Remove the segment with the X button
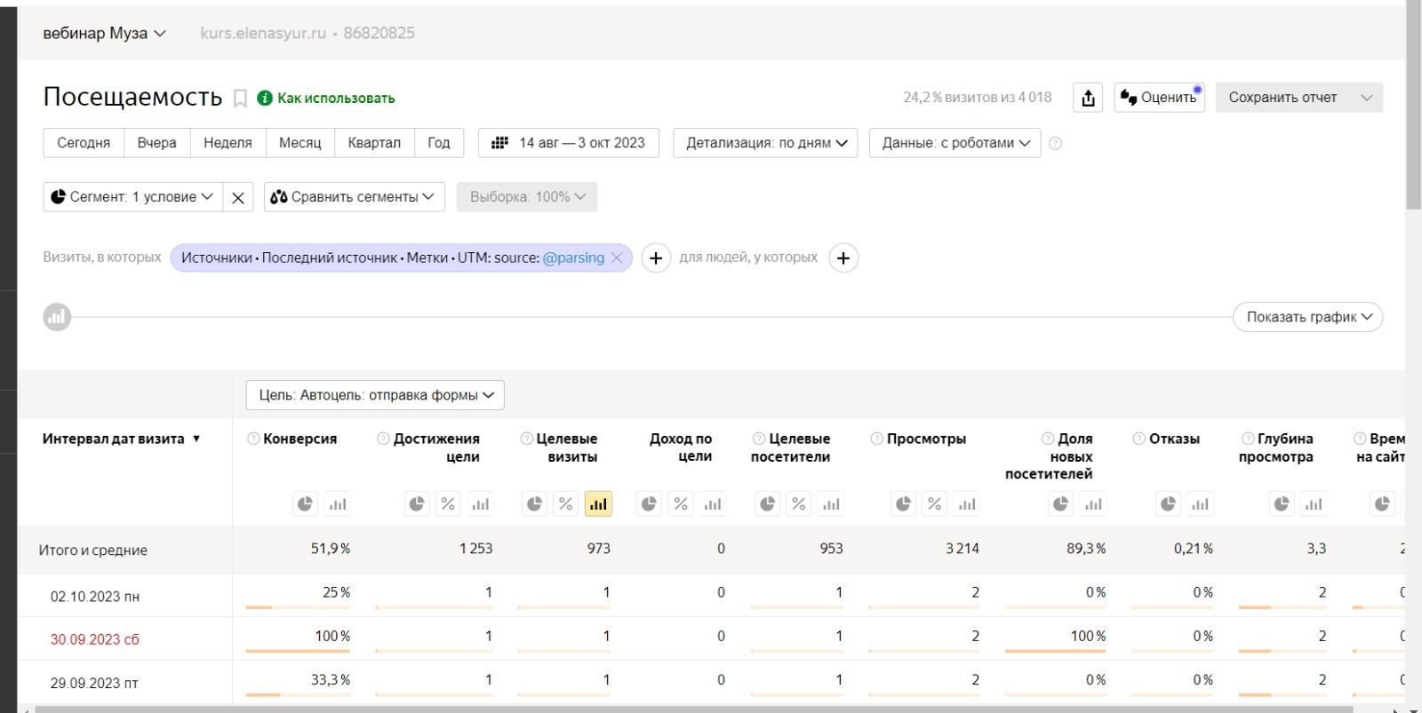 pos(237,197)
